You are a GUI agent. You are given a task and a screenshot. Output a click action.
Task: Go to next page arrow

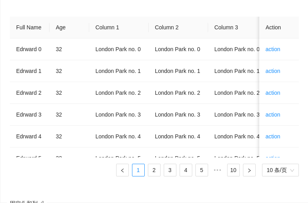click(x=249, y=170)
